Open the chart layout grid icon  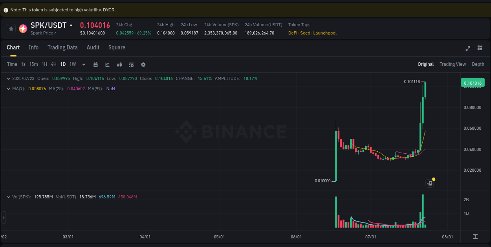point(480,48)
